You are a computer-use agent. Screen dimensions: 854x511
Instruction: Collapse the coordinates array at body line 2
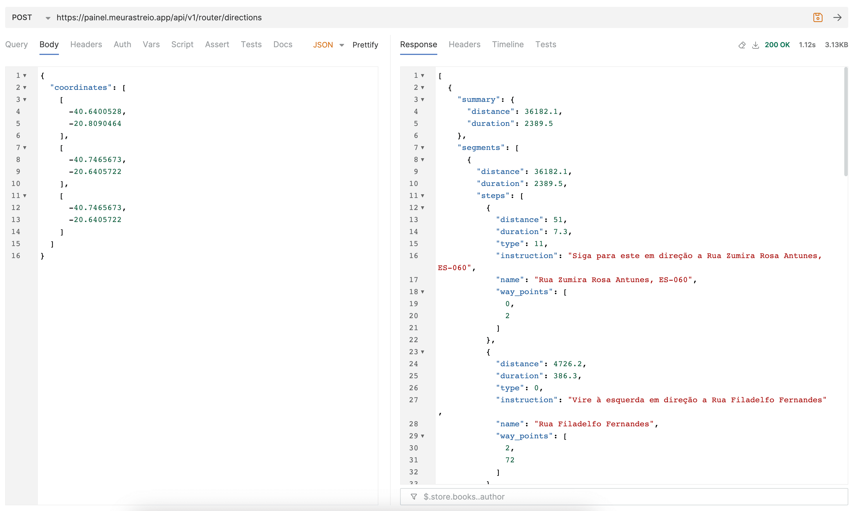click(x=25, y=88)
